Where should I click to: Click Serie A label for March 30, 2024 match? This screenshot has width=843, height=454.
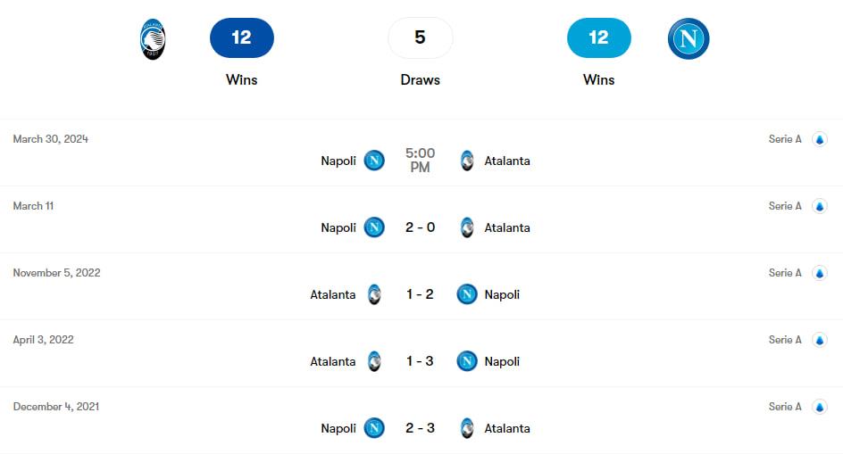[785, 139]
